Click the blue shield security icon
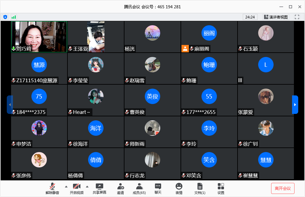 [x=5, y=17]
